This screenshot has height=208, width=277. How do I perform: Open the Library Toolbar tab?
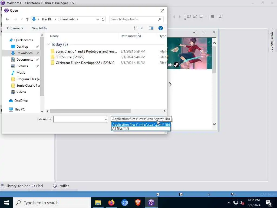tap(15, 186)
